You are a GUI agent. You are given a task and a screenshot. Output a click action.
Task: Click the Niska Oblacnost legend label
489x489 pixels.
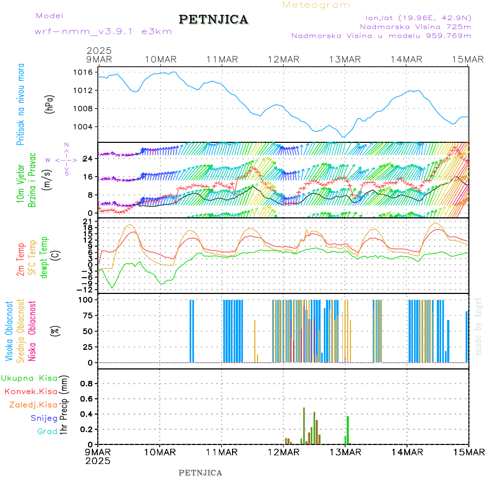pyautogui.click(x=32, y=330)
